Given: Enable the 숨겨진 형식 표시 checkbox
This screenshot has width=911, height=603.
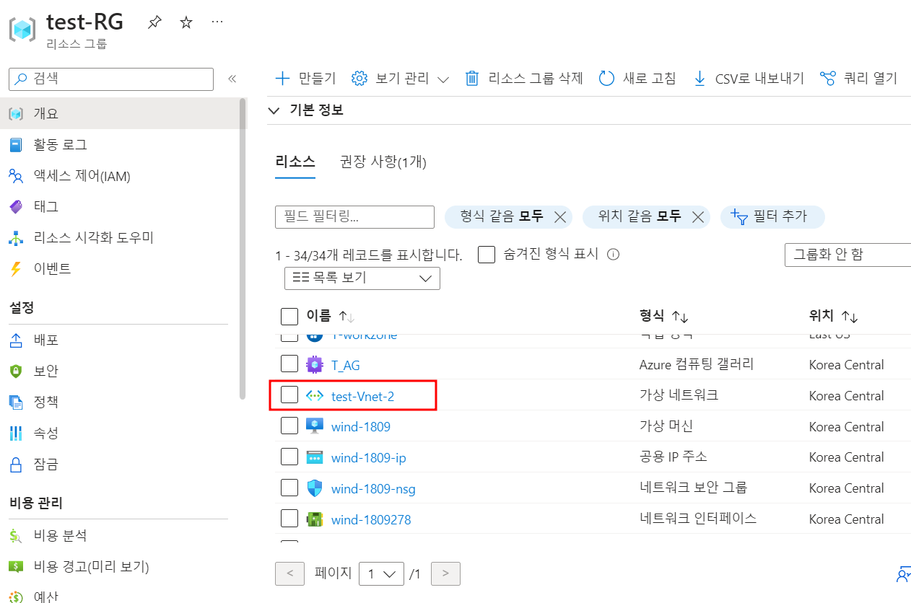Looking at the screenshot, I should (487, 255).
